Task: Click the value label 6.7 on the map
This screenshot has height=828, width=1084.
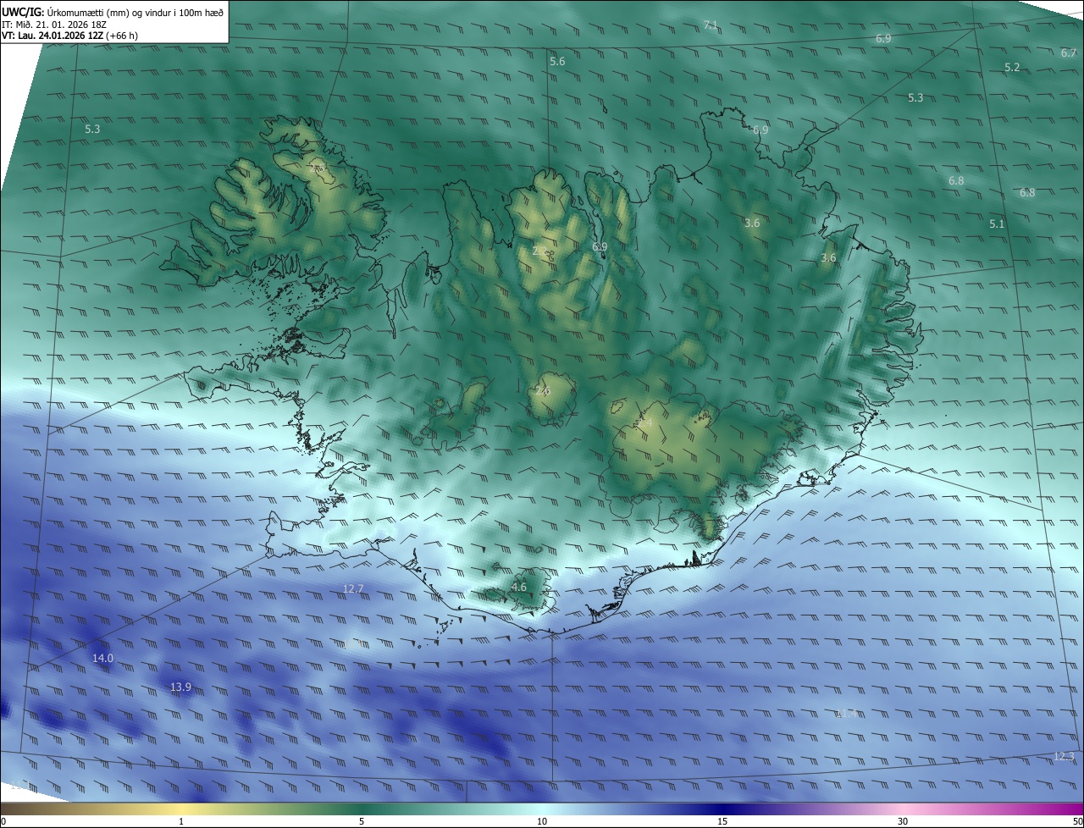Action: point(1068,52)
